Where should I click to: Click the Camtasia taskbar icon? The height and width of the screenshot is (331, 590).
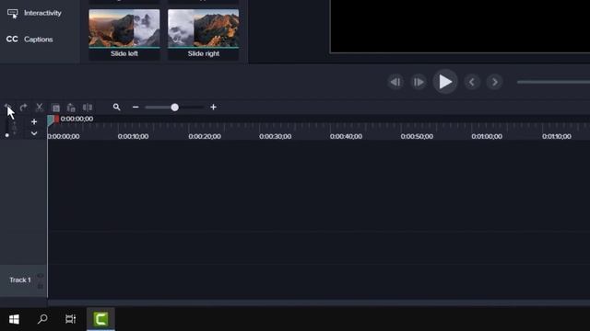tap(100, 319)
